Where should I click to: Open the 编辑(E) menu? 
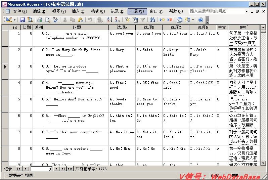coord(40,11)
